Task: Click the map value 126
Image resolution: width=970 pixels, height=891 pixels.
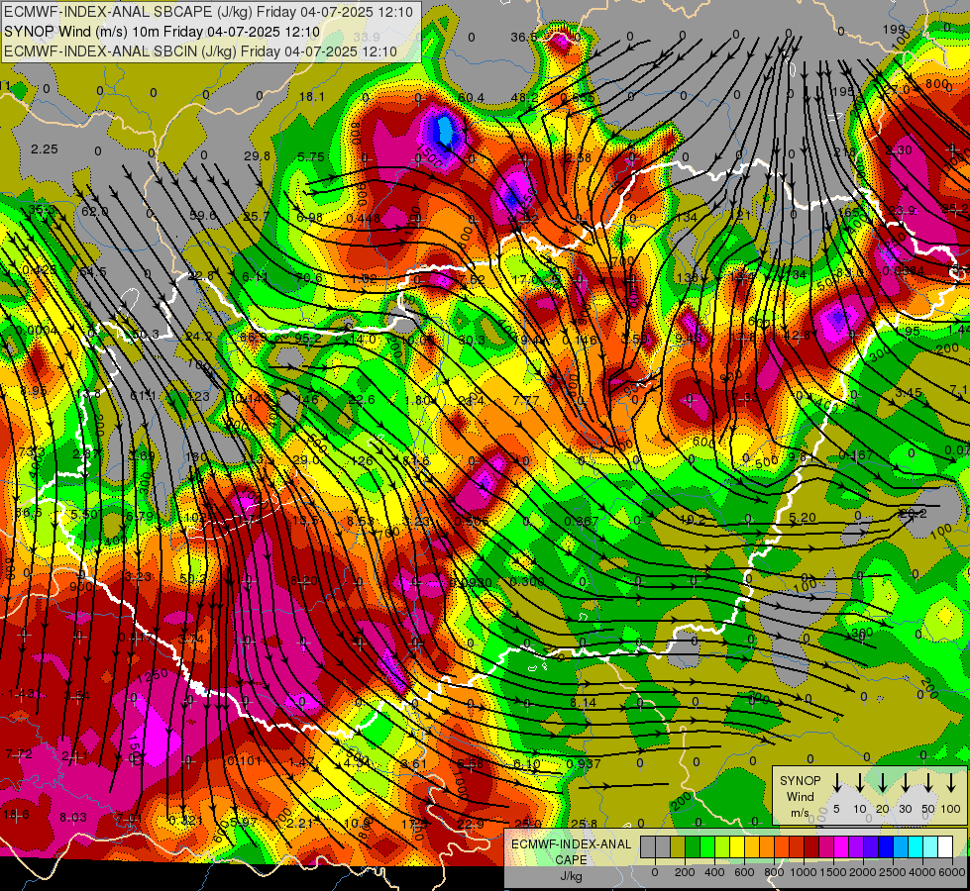Action: coord(362,460)
